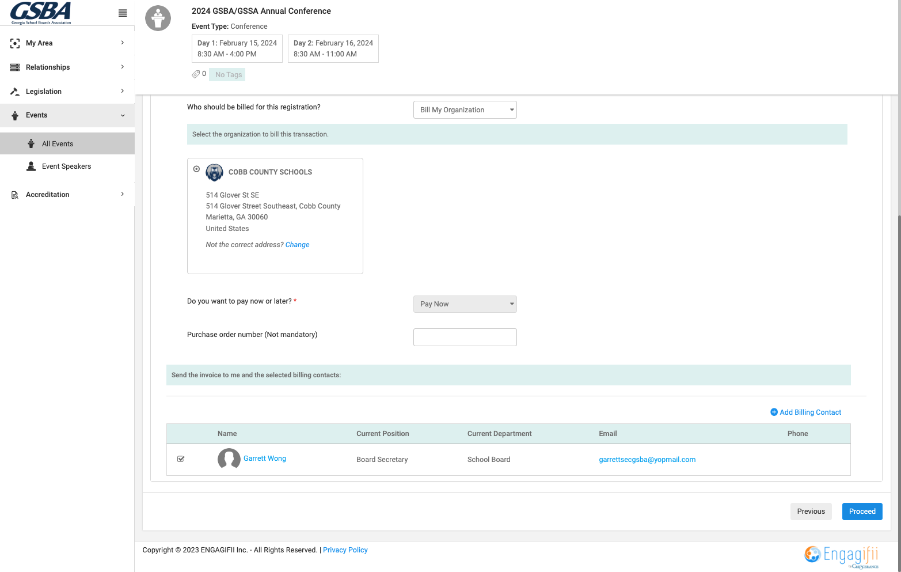Image resolution: width=901 pixels, height=572 pixels.
Task: Expand the Relationships chevron
Action: tap(123, 67)
